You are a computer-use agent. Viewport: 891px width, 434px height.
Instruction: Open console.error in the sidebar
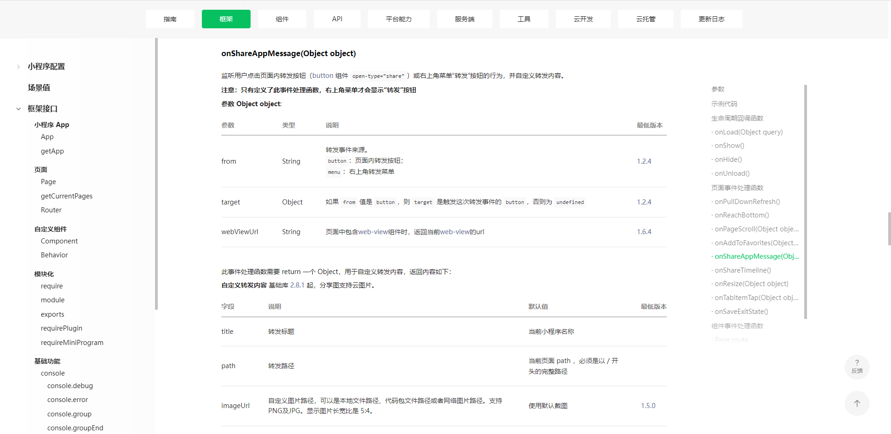tap(68, 400)
